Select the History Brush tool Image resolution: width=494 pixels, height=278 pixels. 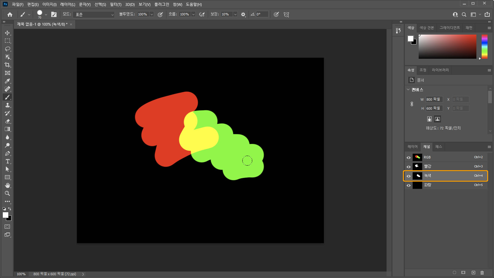tap(7, 113)
